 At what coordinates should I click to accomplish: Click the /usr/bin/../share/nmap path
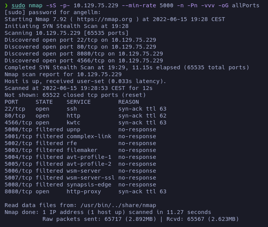[x=118, y=205]
